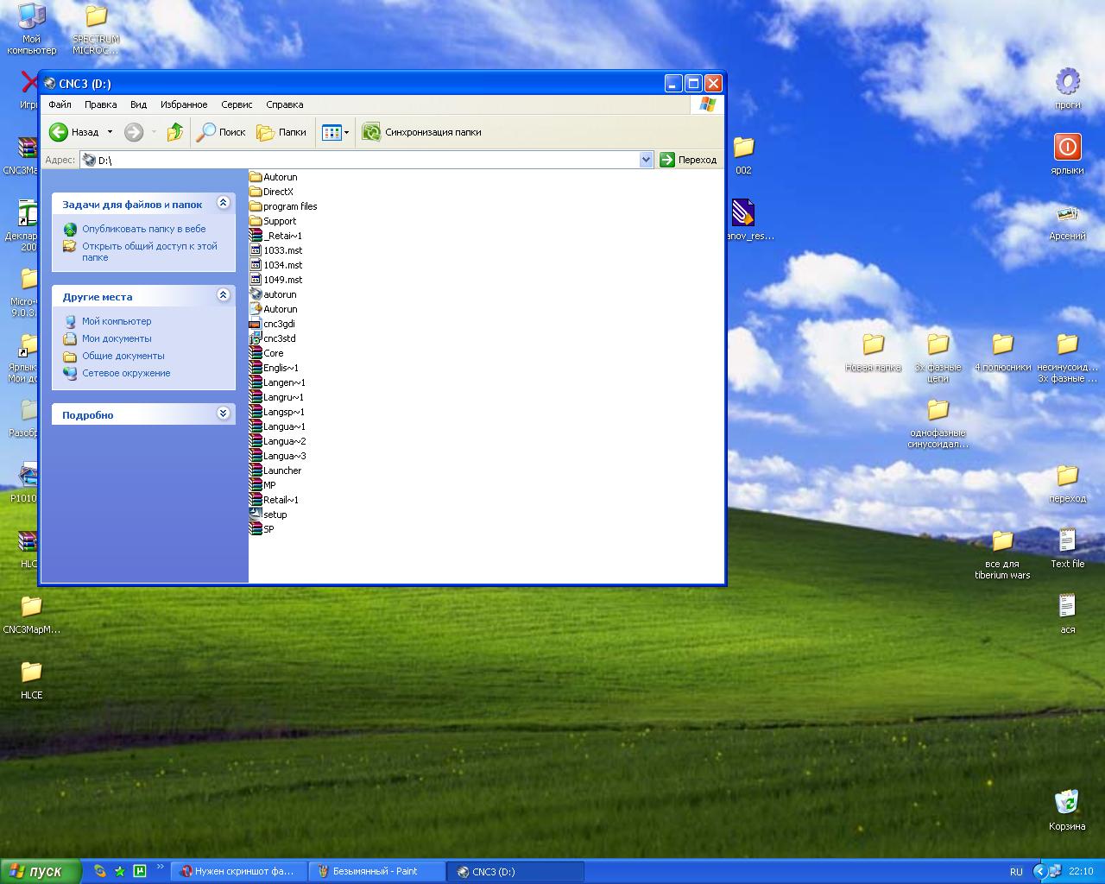Select the все для tiberium wars folder
The height and width of the screenshot is (884, 1105).
click(x=1002, y=554)
